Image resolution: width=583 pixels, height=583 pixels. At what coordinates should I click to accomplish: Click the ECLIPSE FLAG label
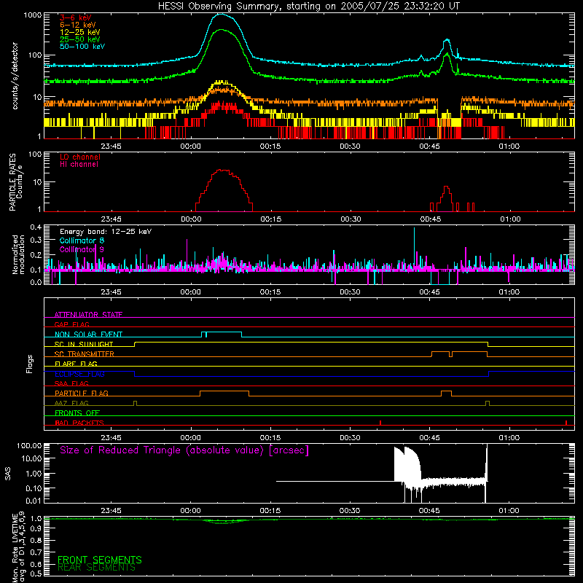tap(79, 374)
